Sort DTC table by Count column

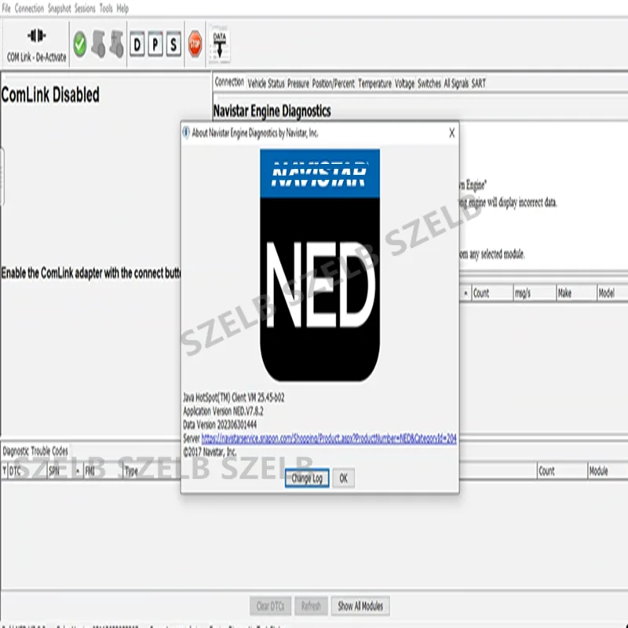(561, 471)
